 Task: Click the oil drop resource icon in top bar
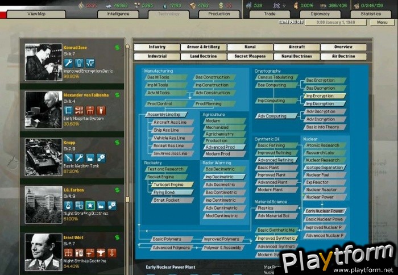[x=165, y=5]
